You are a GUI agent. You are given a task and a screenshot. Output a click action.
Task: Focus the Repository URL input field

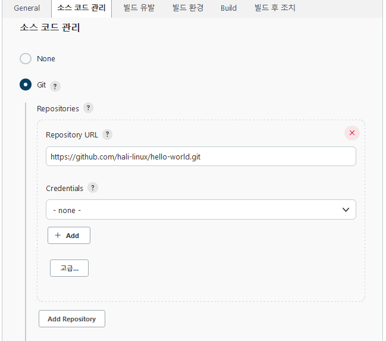201,157
